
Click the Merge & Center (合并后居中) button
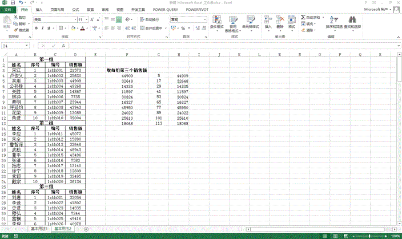pos(152,28)
